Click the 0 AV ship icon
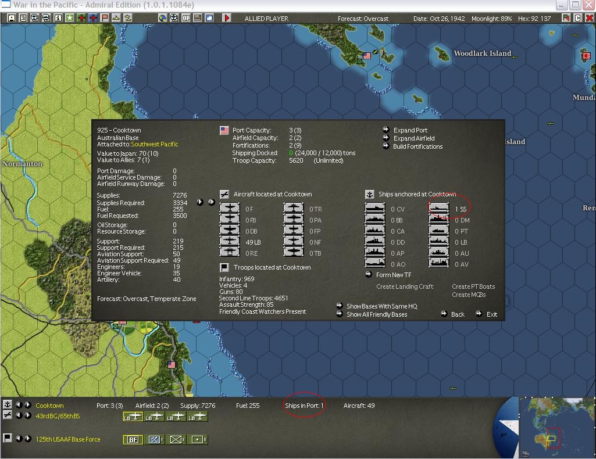This screenshot has width=596, height=459. pyautogui.click(x=438, y=263)
